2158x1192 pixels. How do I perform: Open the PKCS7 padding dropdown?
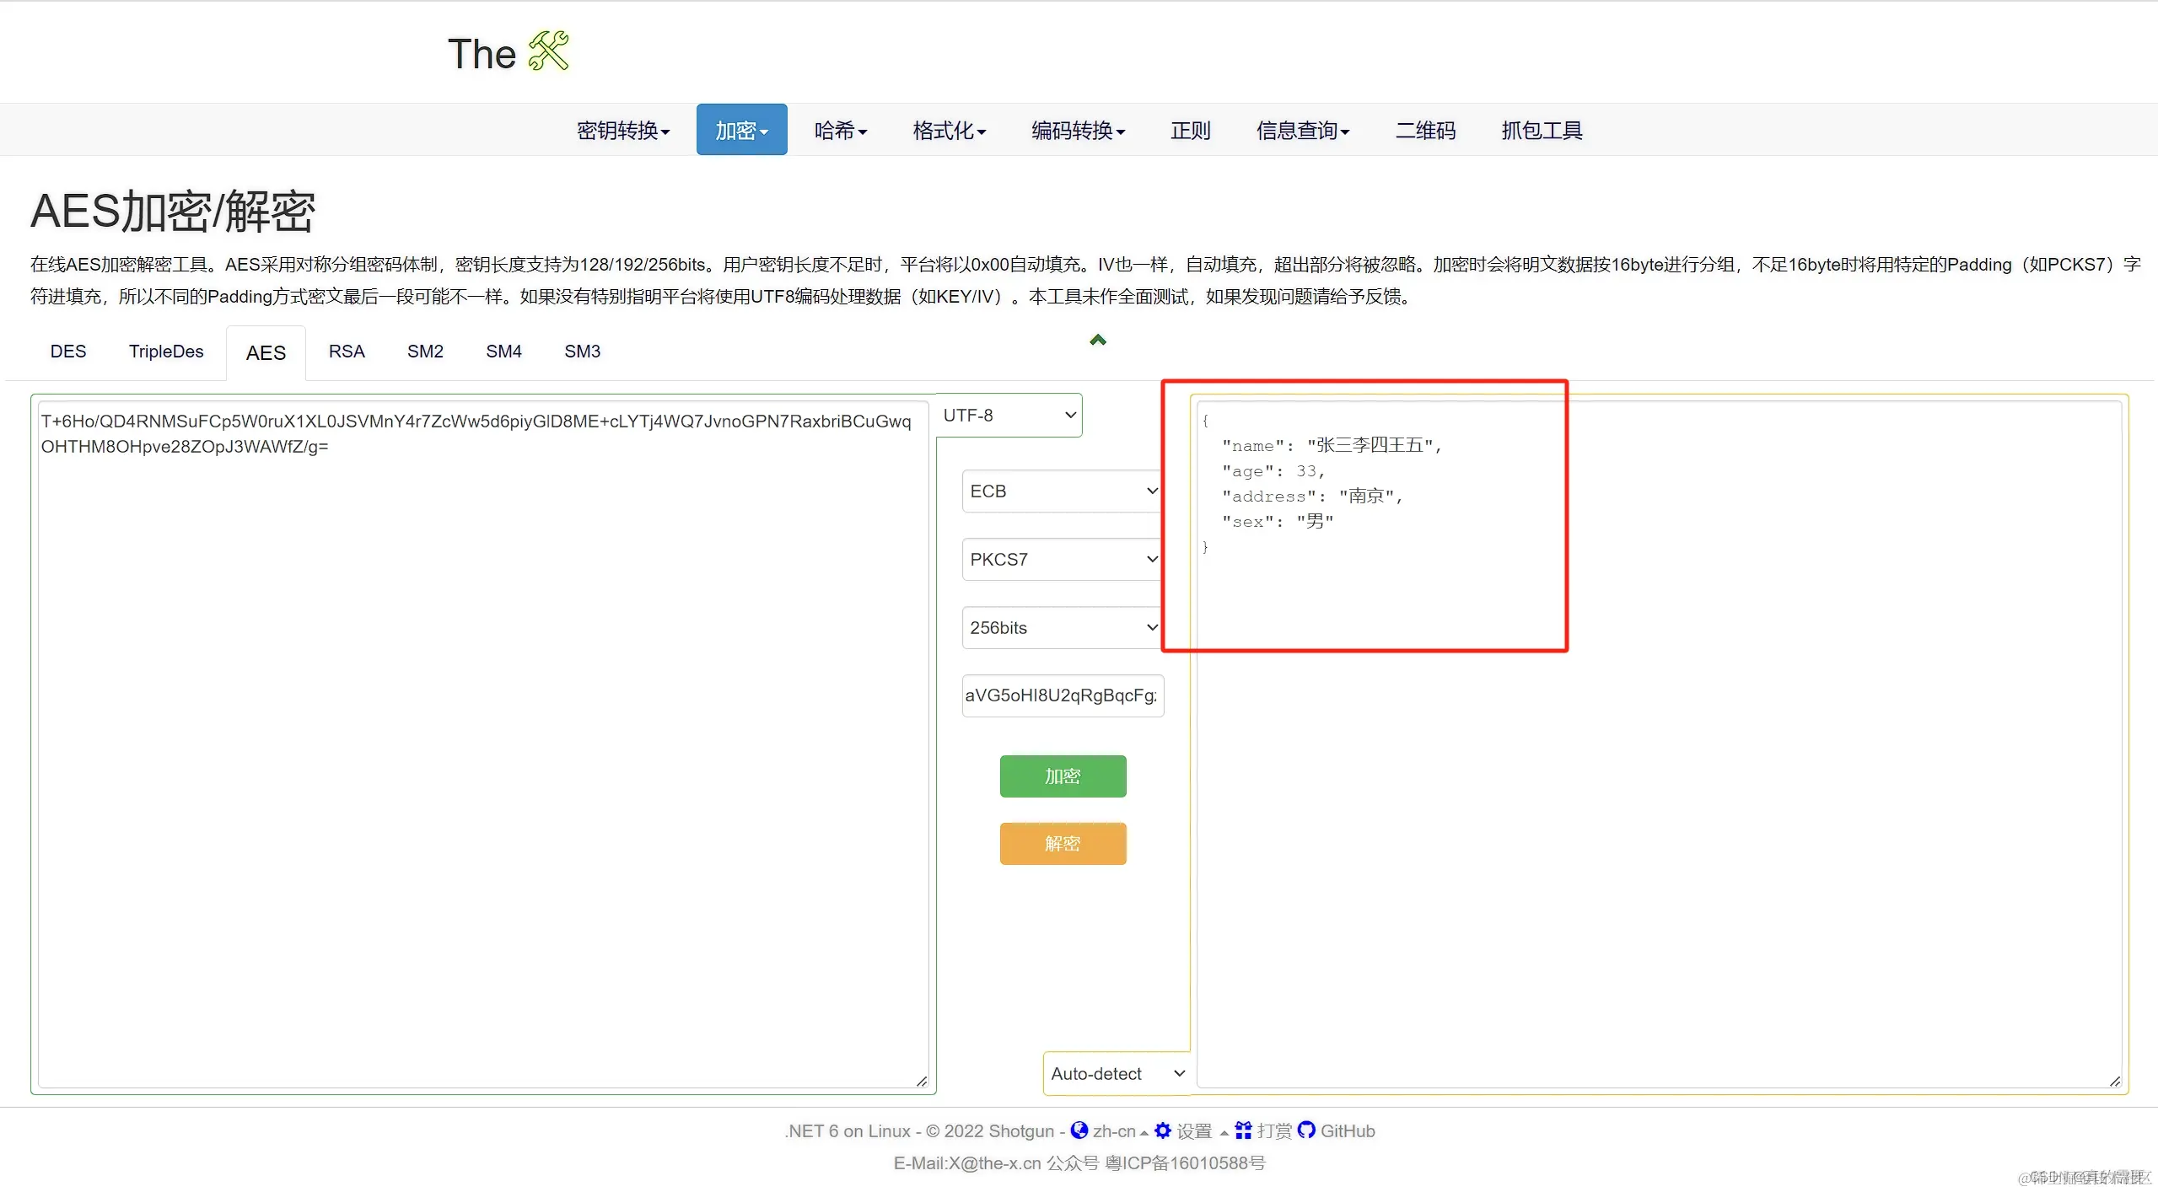point(1063,560)
